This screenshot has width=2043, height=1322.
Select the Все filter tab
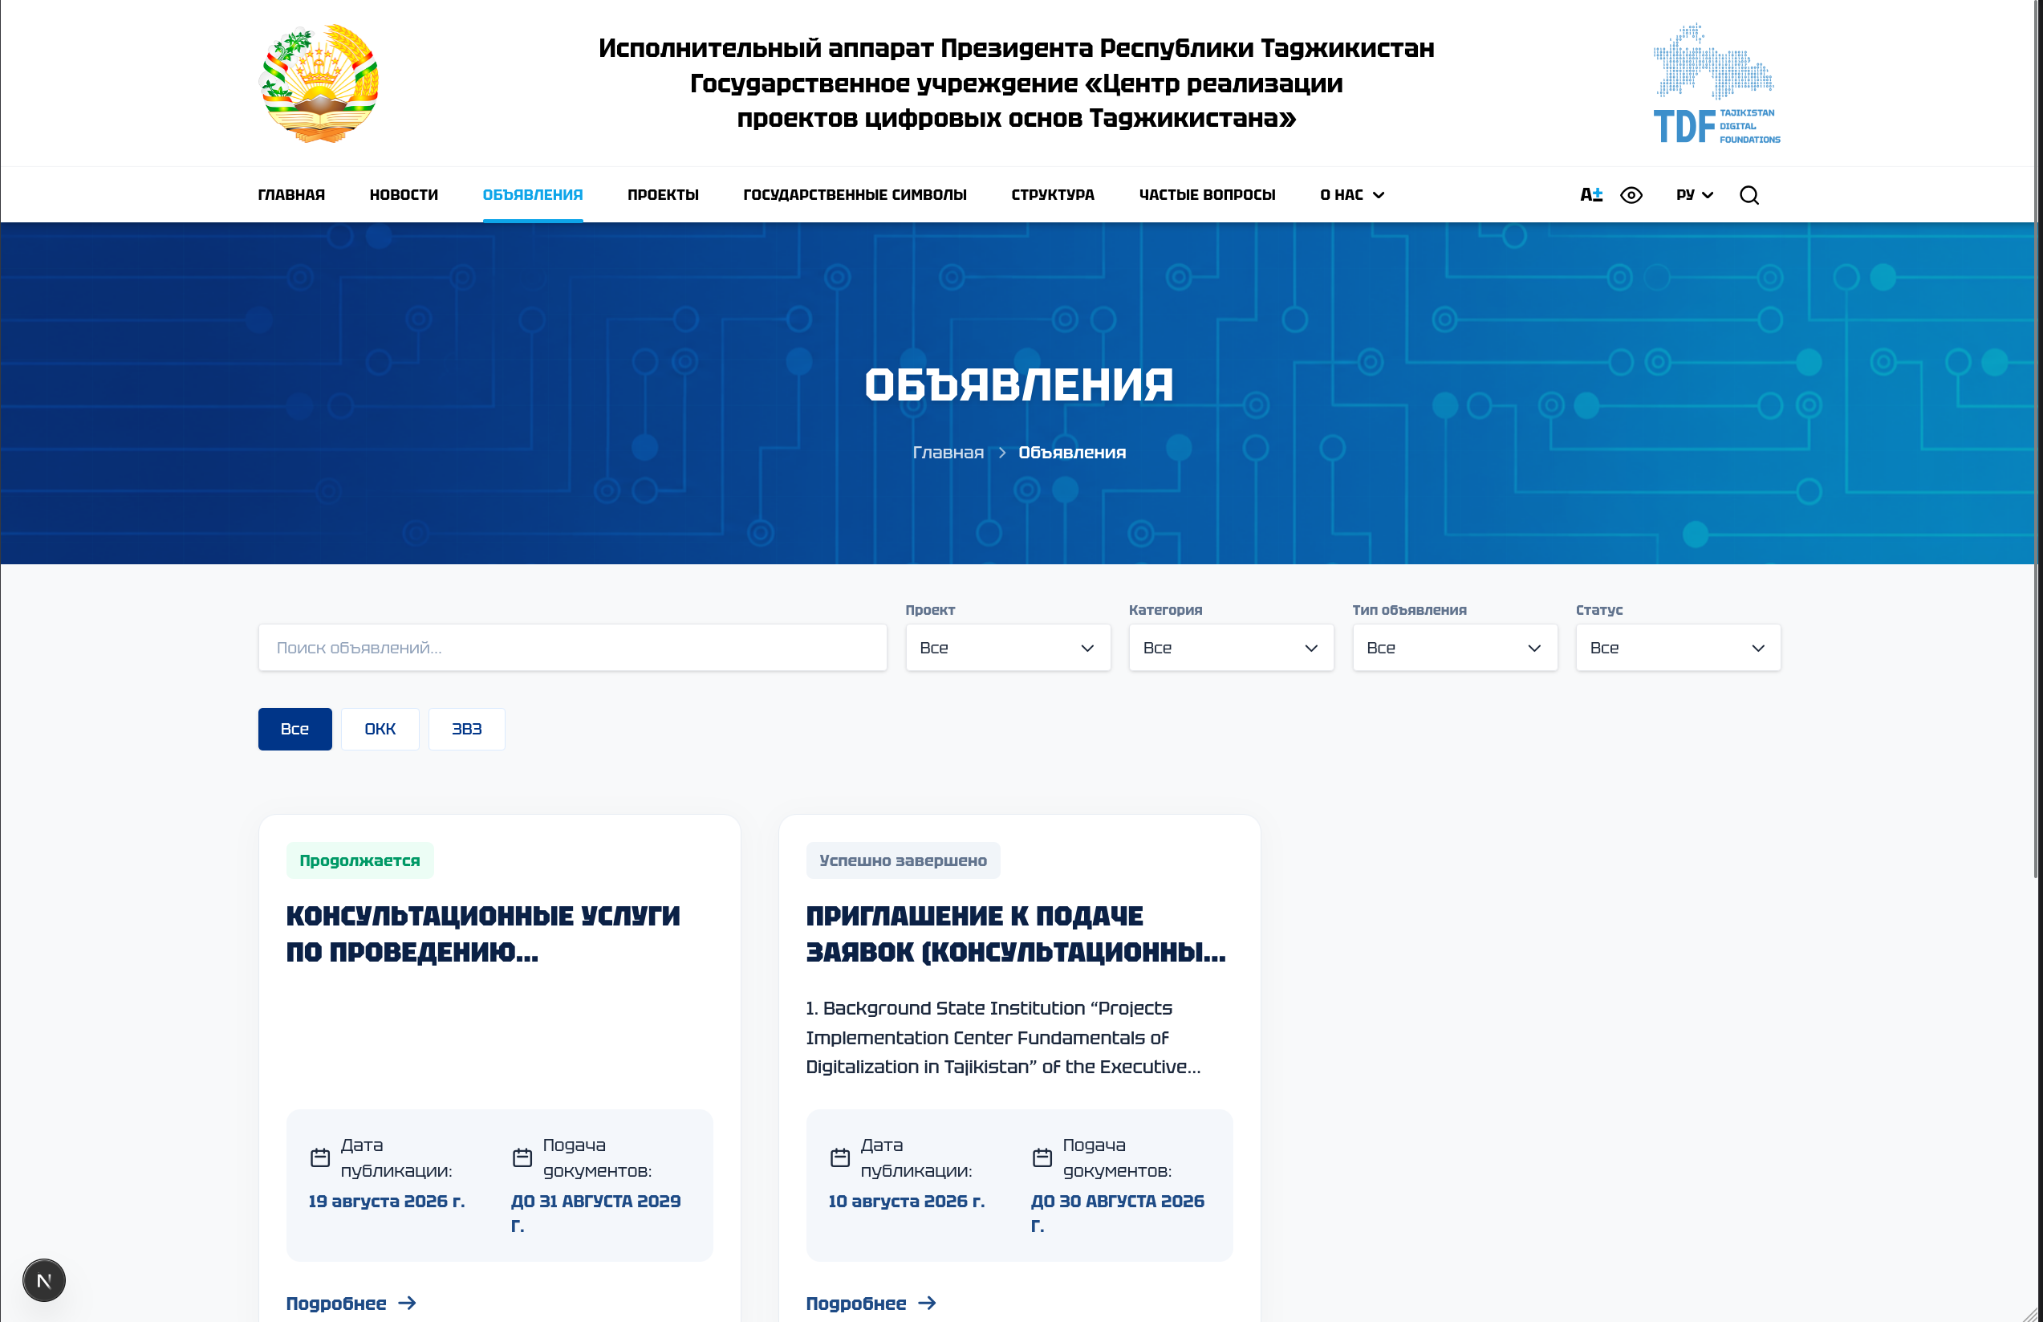pyautogui.click(x=295, y=729)
